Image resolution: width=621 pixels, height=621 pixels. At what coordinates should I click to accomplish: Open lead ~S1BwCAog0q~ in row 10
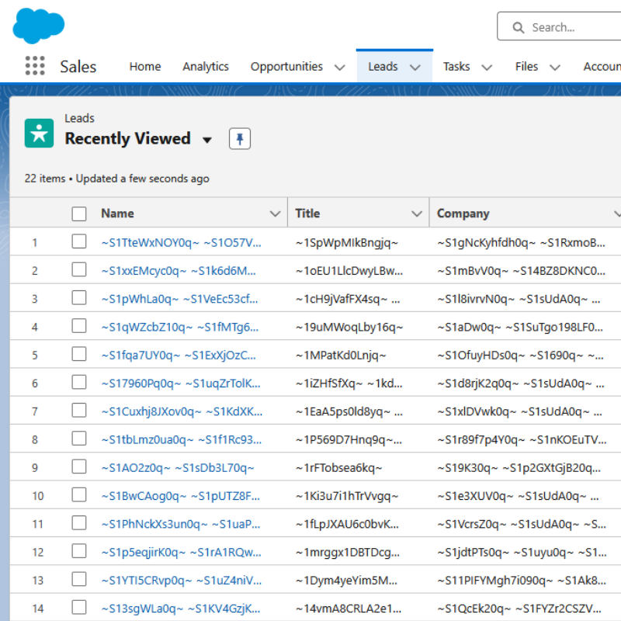[181, 496]
